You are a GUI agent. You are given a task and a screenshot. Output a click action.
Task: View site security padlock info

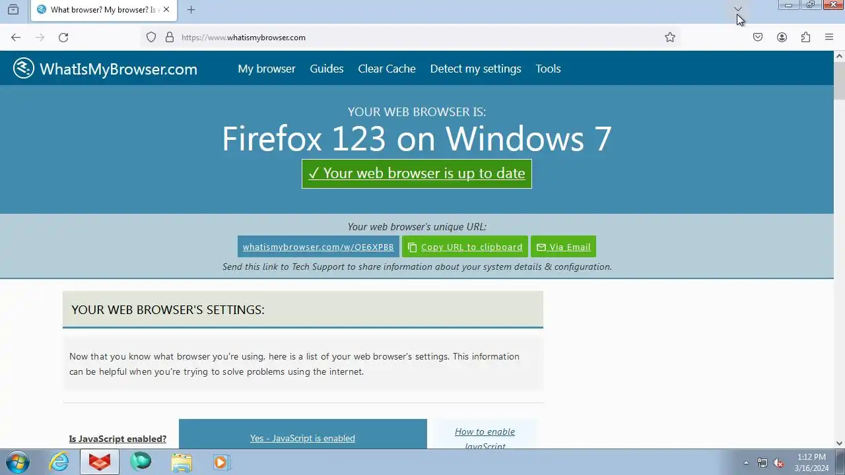[170, 38]
